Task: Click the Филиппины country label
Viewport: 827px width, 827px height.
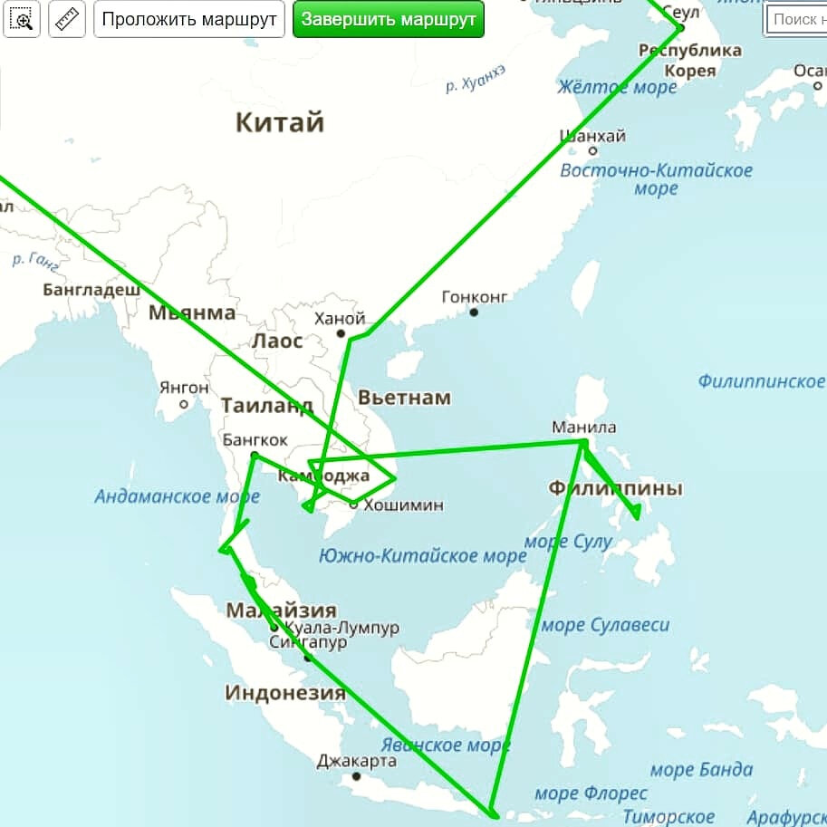Action: 616,488
